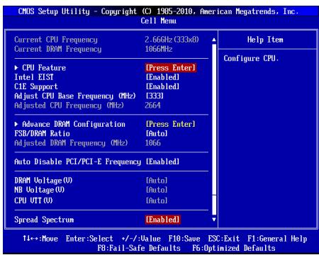
Task: Click Auto Disable PCI/PCI-E Frequency label
Action: [x=77, y=161]
